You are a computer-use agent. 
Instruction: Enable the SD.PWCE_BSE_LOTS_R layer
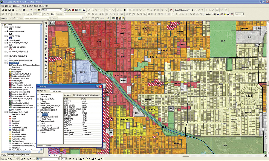tap(7, 47)
